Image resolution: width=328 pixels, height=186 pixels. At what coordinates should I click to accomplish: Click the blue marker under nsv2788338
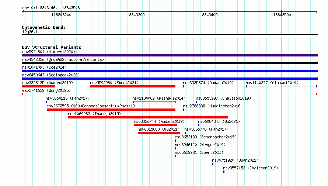[x=184, y=110]
